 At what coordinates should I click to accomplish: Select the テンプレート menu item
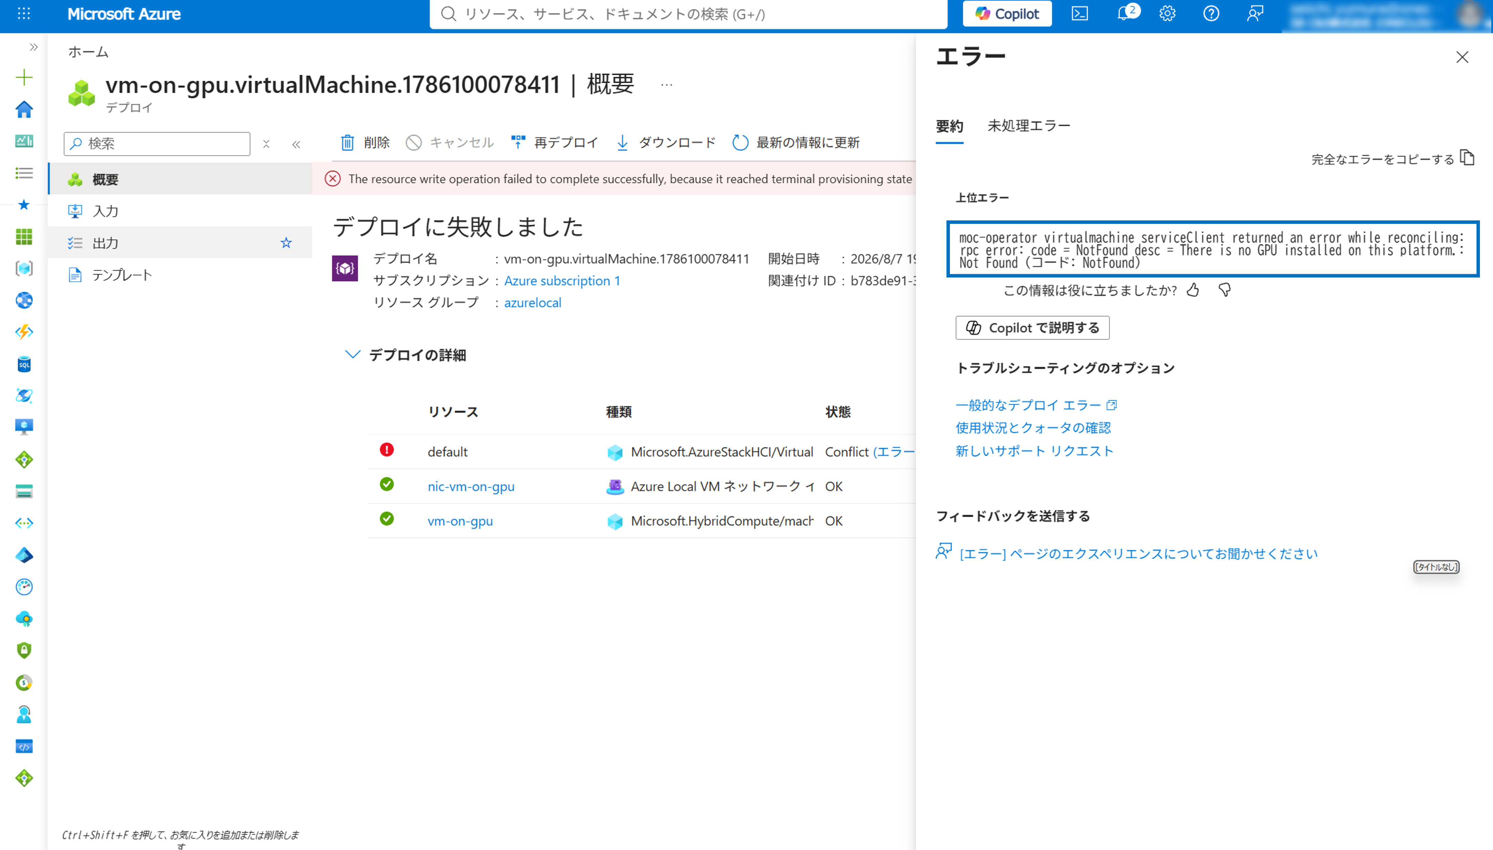(181, 274)
